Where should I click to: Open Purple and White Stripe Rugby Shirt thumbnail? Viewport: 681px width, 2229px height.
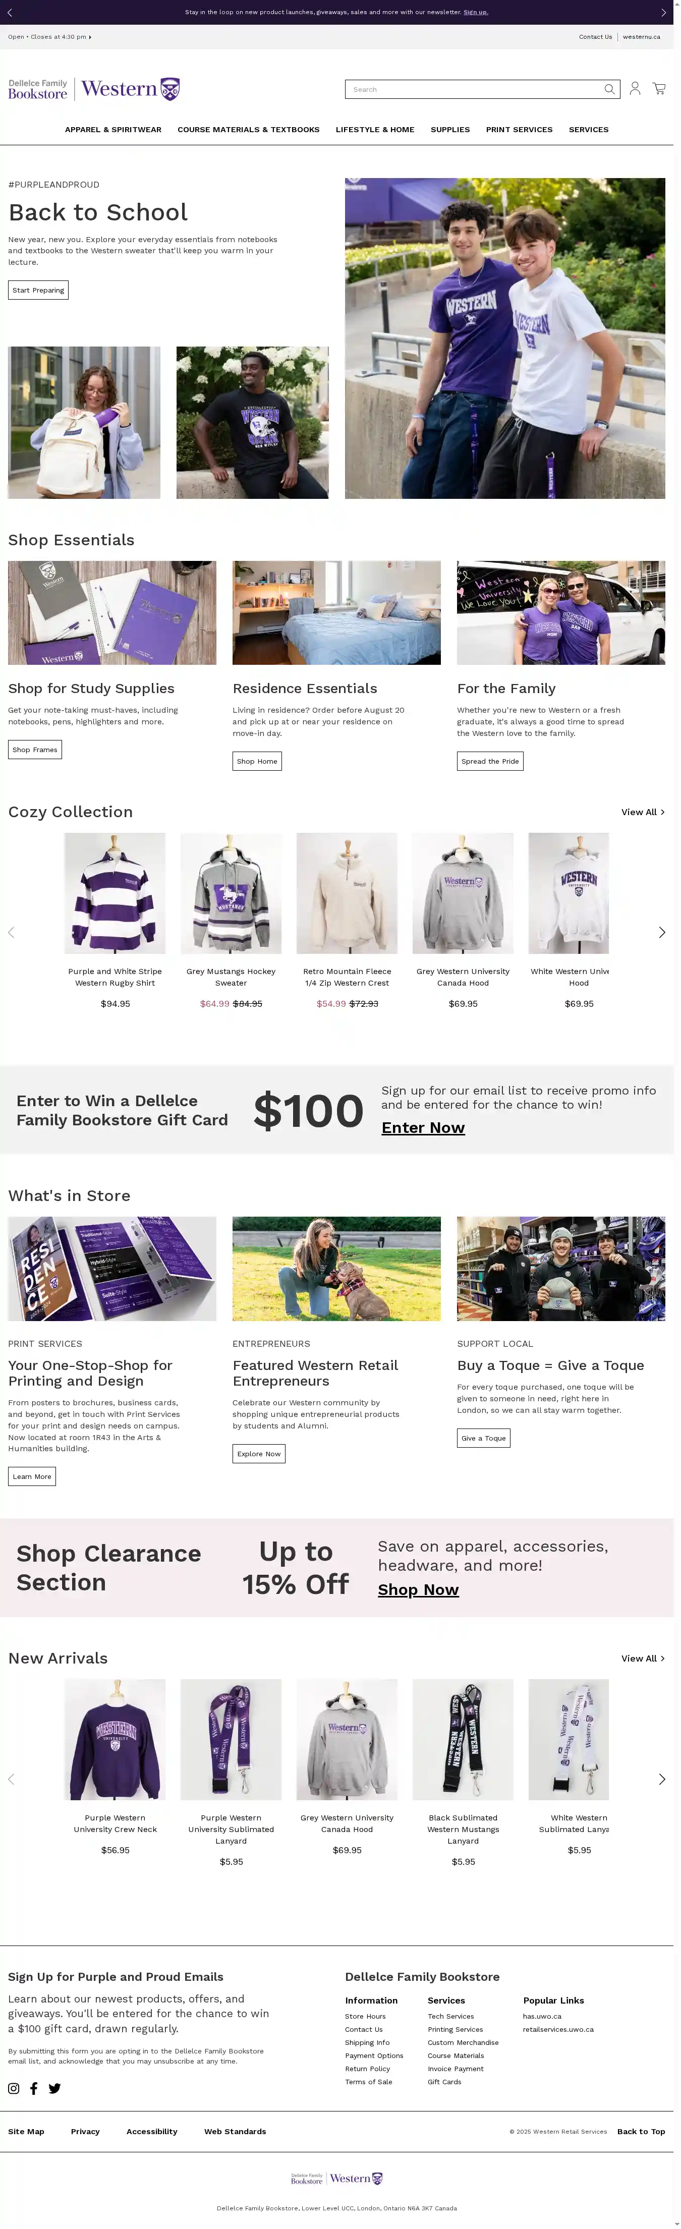click(x=115, y=893)
